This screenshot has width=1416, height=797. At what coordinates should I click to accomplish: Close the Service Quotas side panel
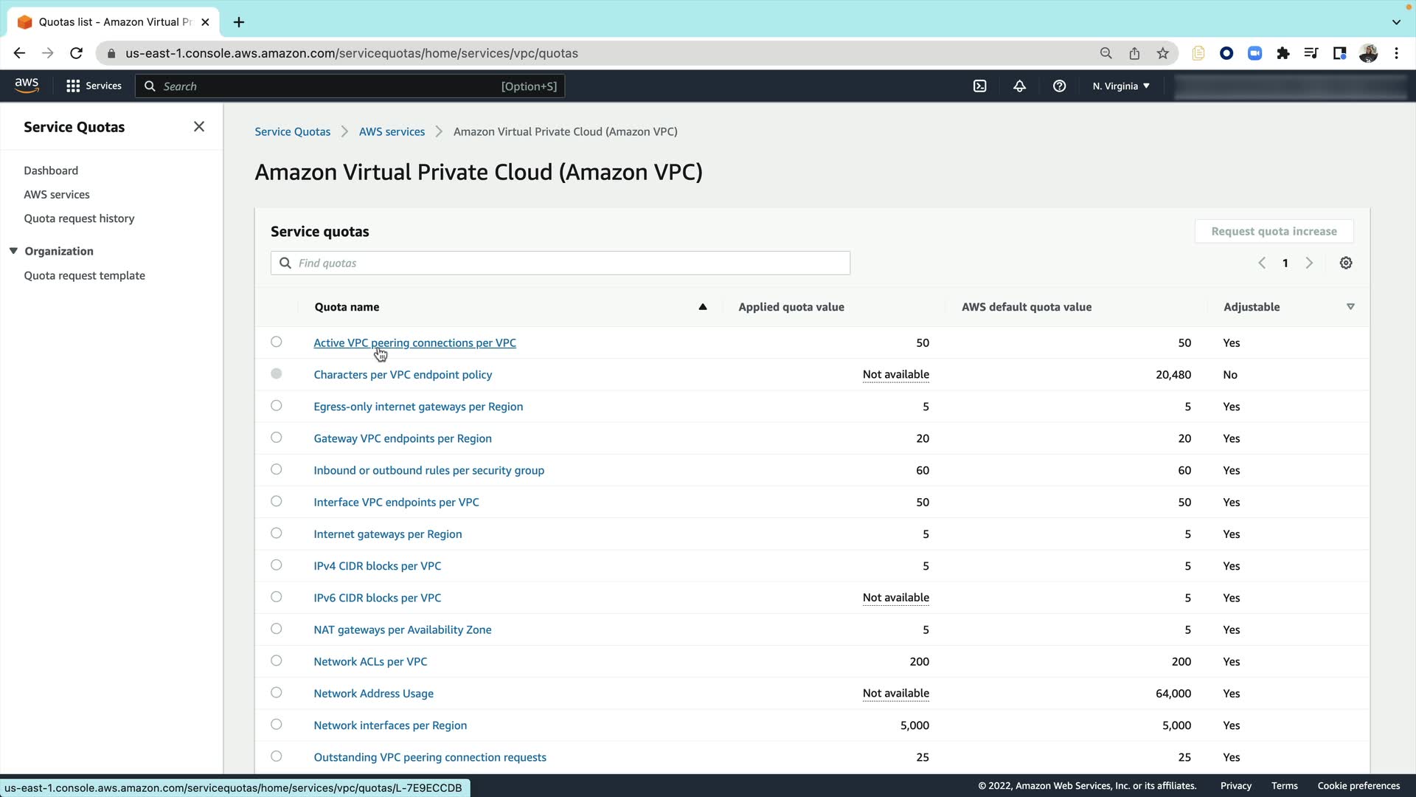[x=199, y=127]
